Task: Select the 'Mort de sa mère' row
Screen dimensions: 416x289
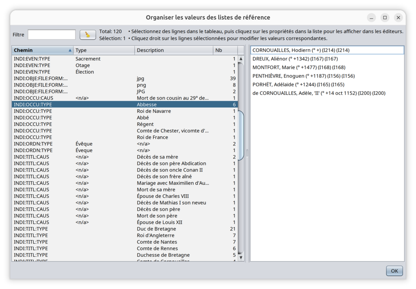Action: point(125,190)
